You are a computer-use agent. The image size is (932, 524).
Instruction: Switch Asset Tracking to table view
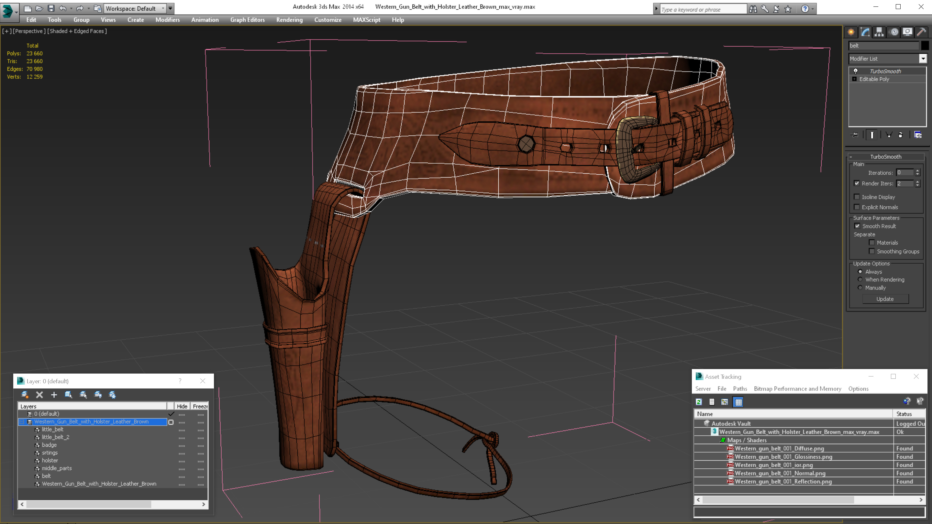point(738,402)
